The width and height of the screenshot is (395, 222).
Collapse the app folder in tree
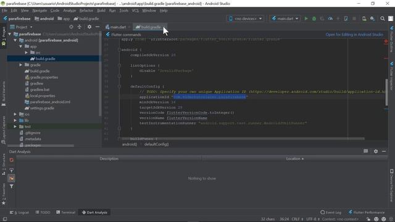20,47
